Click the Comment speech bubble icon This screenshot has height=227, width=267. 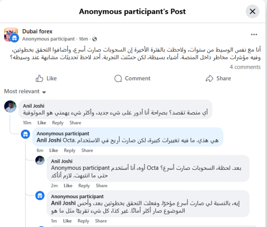click(x=118, y=78)
